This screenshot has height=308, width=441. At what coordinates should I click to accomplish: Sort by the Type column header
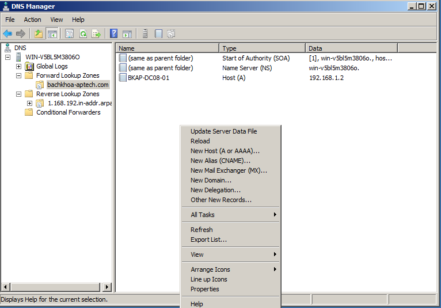click(262, 48)
